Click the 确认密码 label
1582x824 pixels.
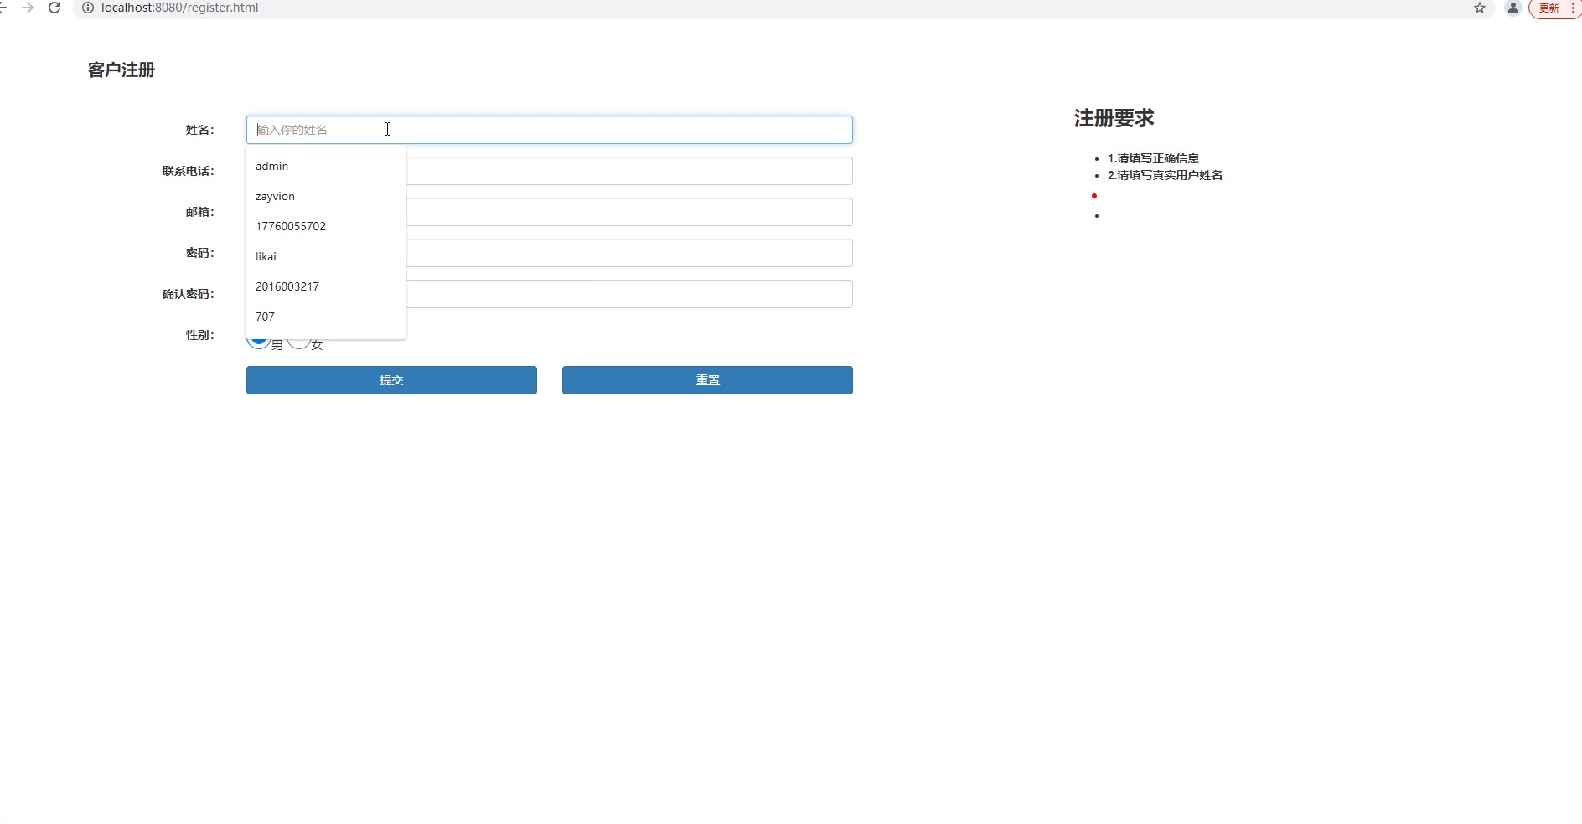(x=189, y=294)
